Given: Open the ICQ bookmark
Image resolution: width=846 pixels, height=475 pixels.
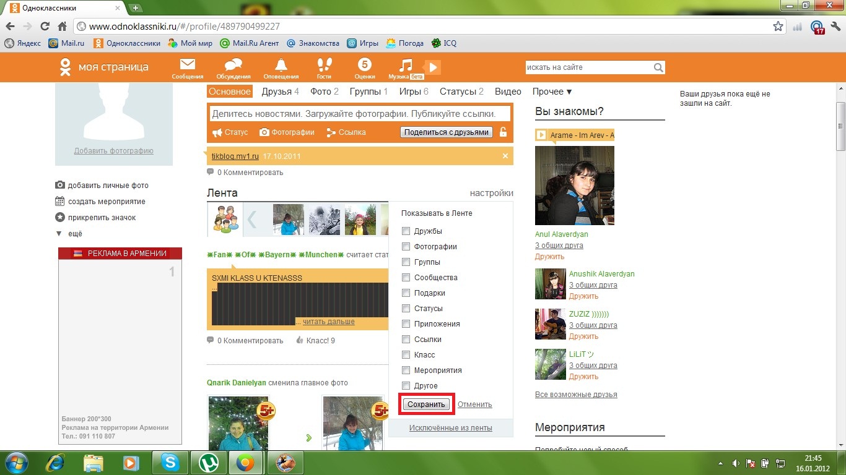Looking at the screenshot, I should point(444,43).
